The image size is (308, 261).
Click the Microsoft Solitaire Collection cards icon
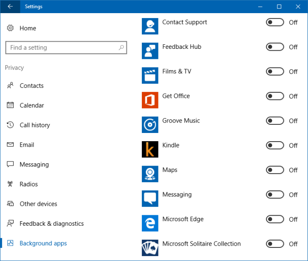(x=150, y=248)
